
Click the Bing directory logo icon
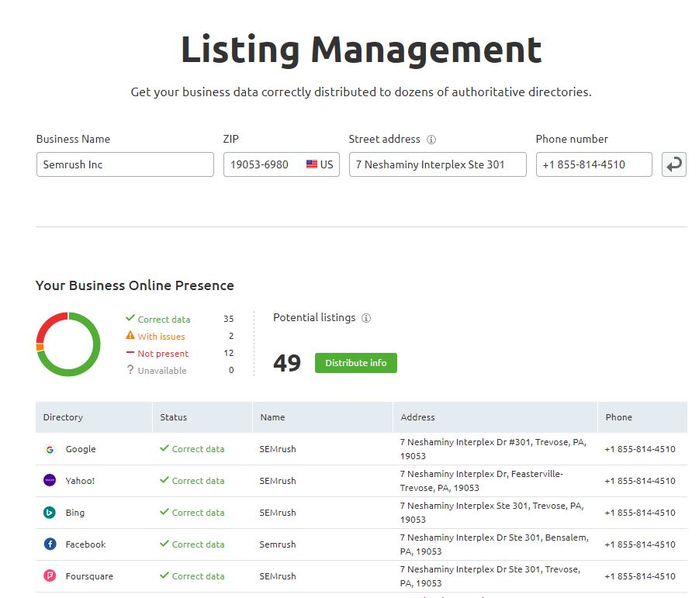pyautogui.click(x=50, y=513)
